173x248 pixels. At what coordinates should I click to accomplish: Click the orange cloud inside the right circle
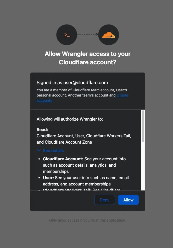pos(108,35)
